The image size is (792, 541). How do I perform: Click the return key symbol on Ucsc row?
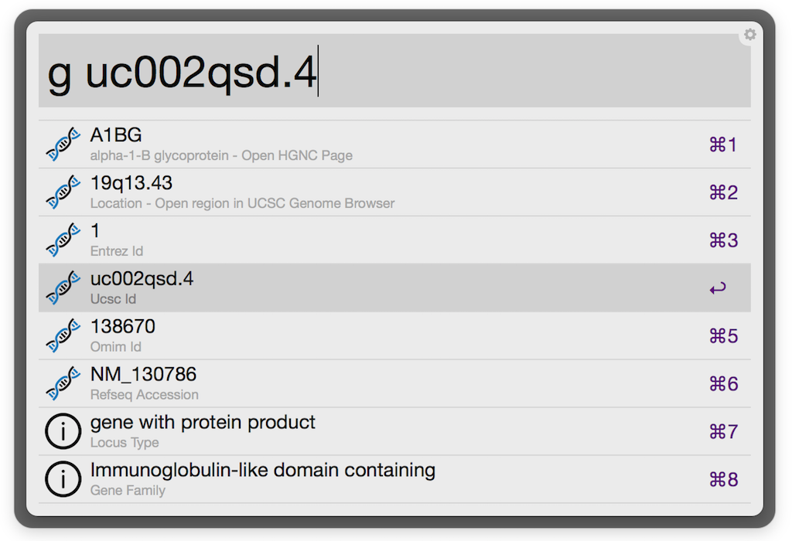click(718, 289)
